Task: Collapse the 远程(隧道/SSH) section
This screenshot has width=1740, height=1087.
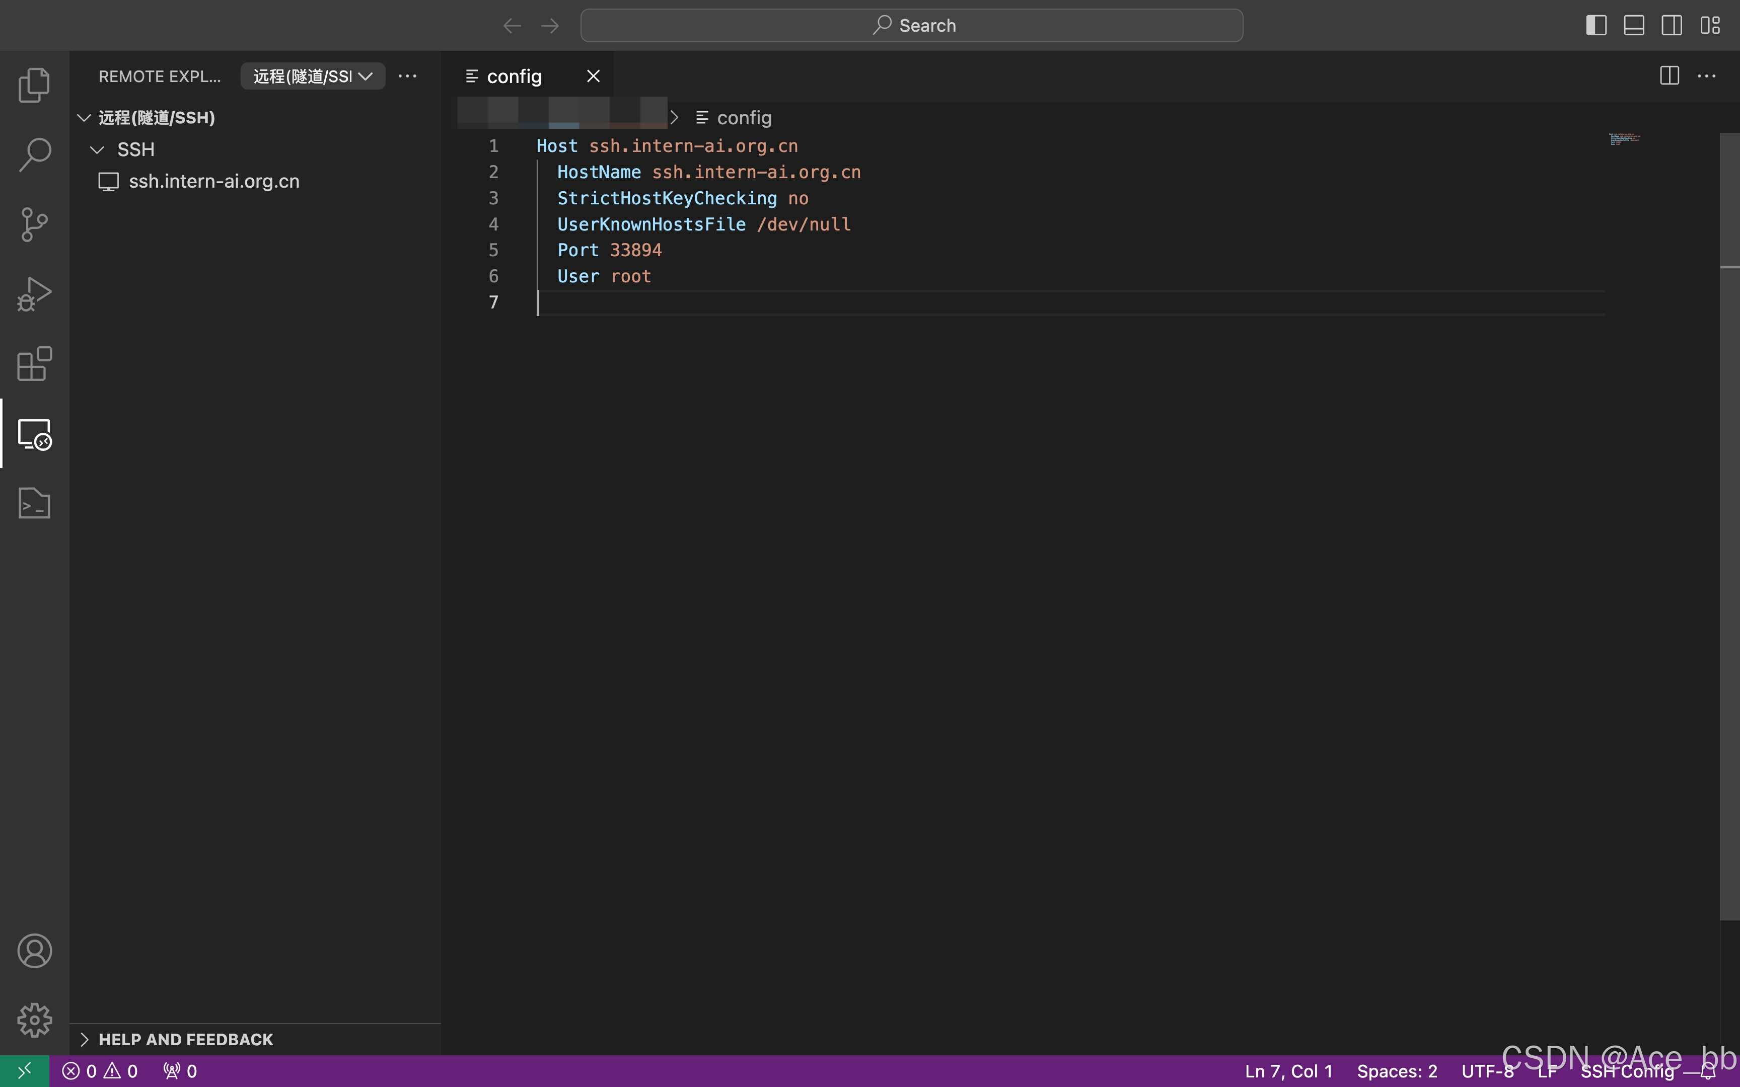Action: tap(84, 118)
